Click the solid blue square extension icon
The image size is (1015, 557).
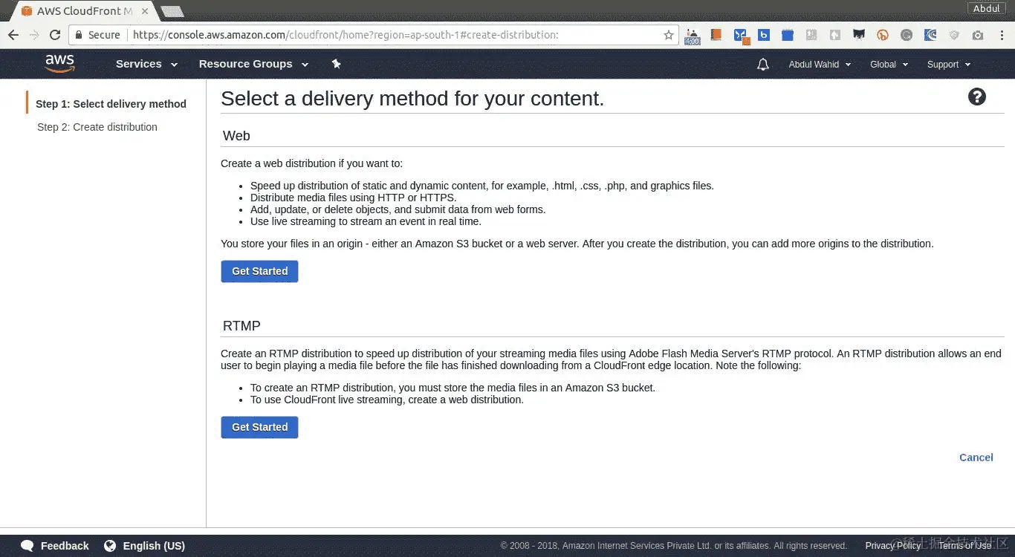788,35
